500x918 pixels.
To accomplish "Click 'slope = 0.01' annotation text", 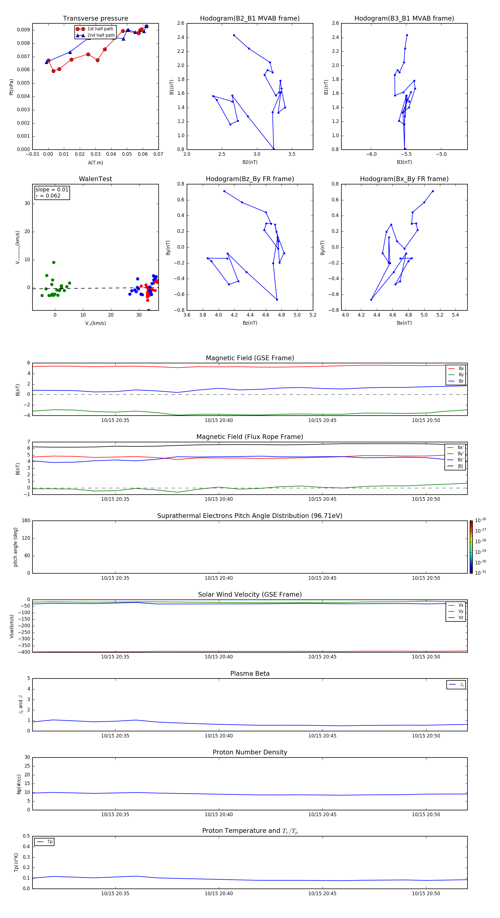I will (52, 190).
